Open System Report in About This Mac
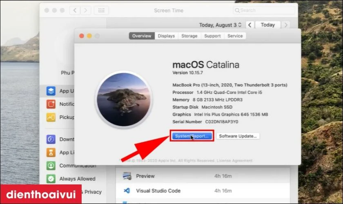The image size is (343, 204). 192,136
